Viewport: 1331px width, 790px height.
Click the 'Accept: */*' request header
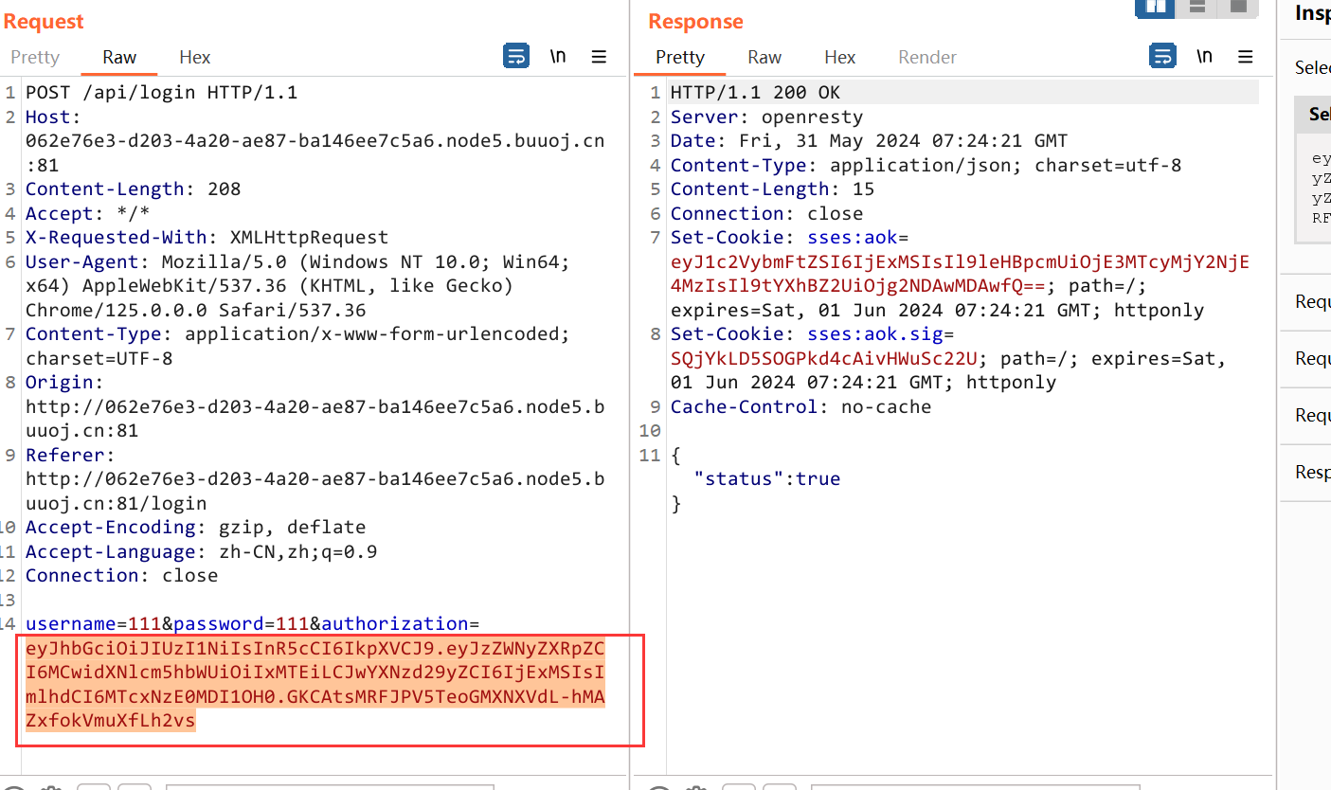tap(87, 214)
